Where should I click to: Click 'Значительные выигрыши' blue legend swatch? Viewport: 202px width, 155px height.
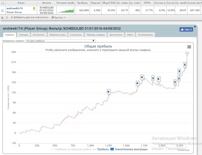(113, 149)
